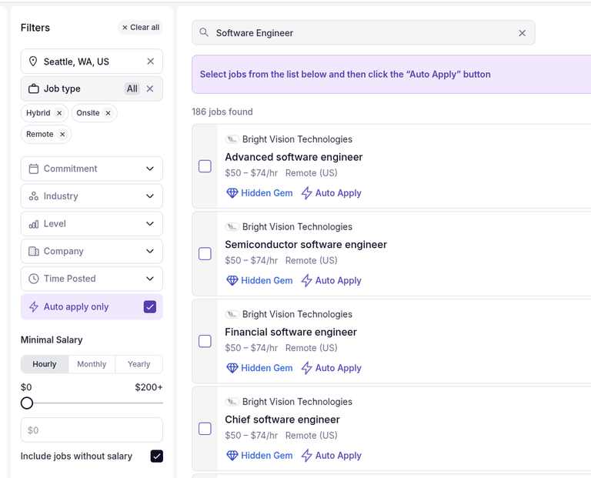591x478 pixels.
Task: Remove the Onsite filter chip
Action: coord(109,113)
